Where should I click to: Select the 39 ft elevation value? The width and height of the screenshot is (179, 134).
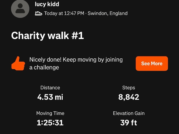(x=129, y=123)
